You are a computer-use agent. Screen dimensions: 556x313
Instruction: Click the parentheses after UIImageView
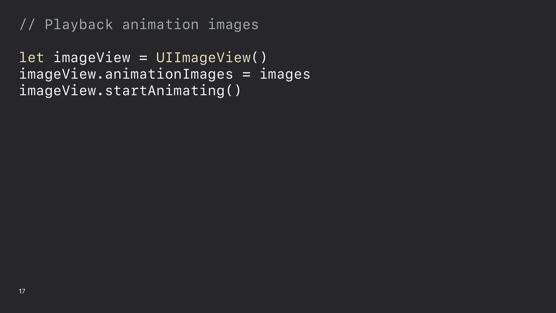click(259, 57)
